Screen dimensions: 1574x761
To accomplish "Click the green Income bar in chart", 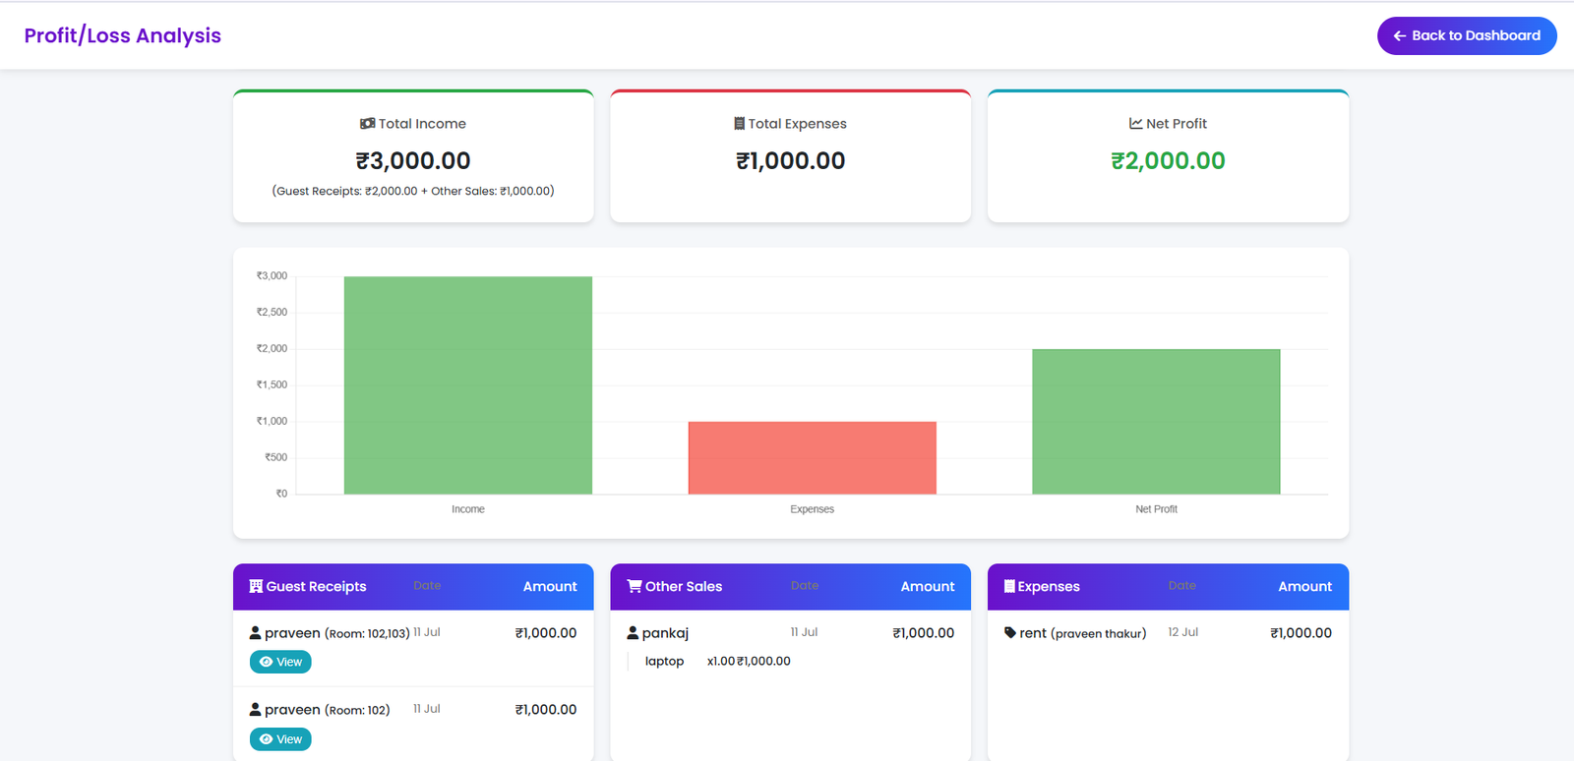I will tap(467, 385).
